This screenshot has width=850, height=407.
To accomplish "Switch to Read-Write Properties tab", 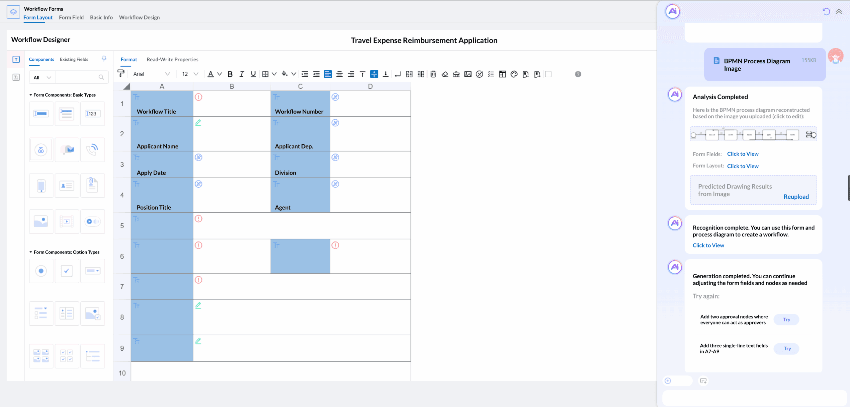I will tap(172, 59).
